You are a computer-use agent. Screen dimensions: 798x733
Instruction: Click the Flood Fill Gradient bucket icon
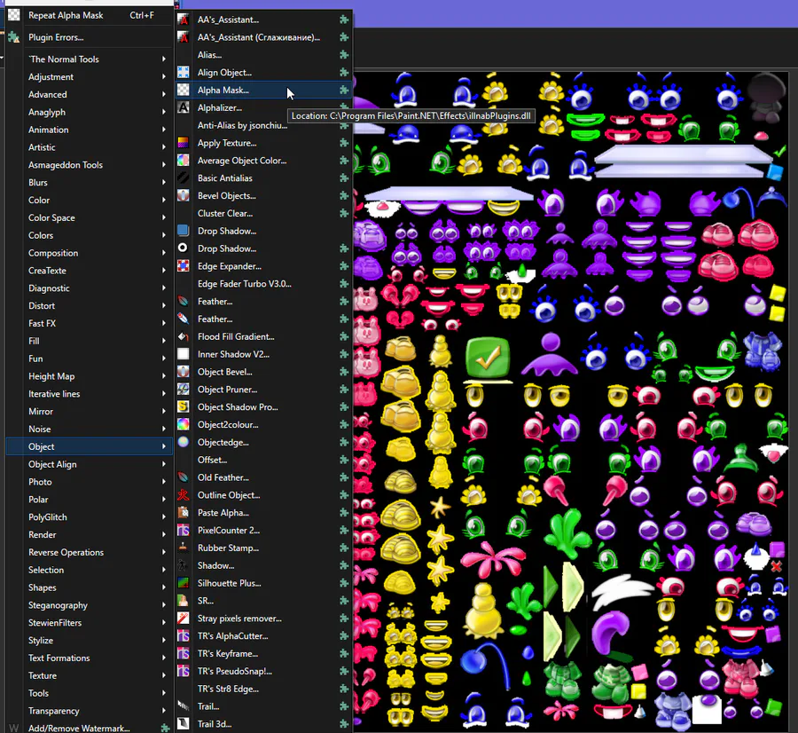point(184,336)
